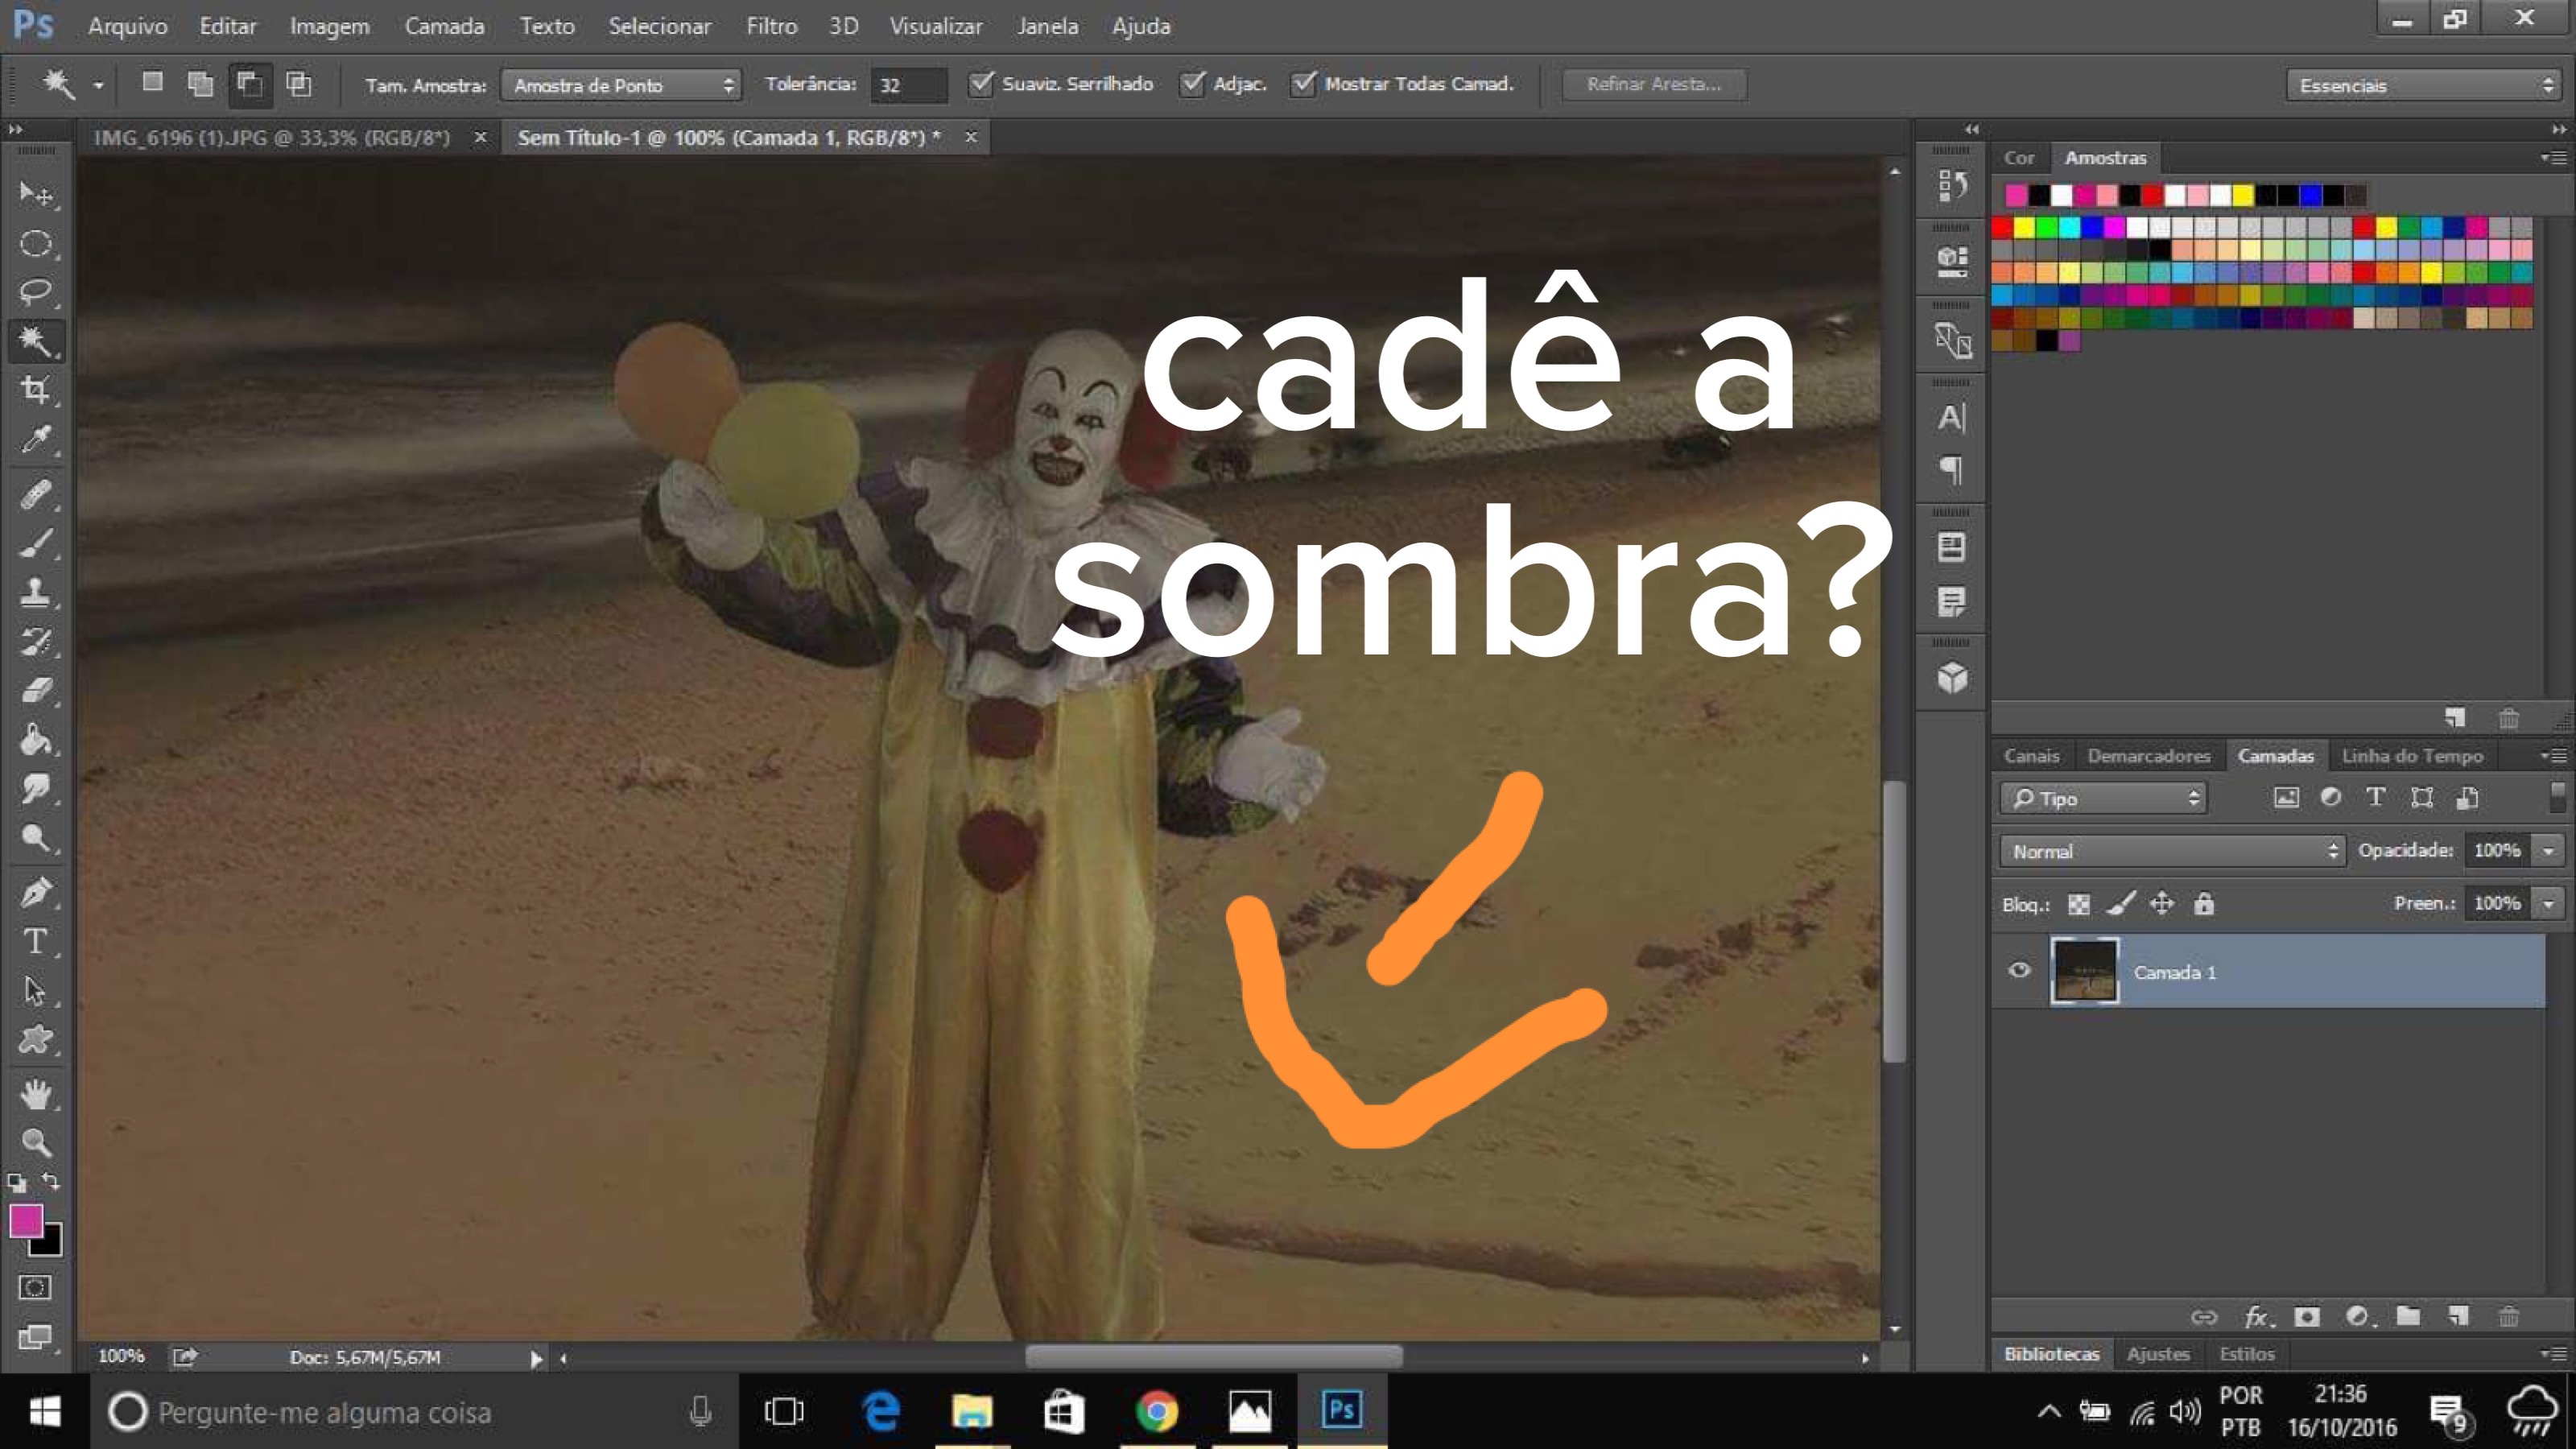Viewport: 2576px width, 1449px height.
Task: Switch to the Canais tab
Action: click(2031, 756)
